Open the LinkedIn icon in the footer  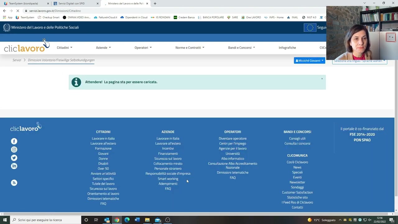point(14,166)
